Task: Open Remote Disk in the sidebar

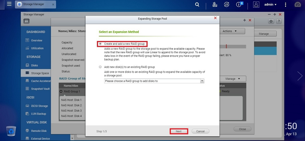Action: pos(36,131)
